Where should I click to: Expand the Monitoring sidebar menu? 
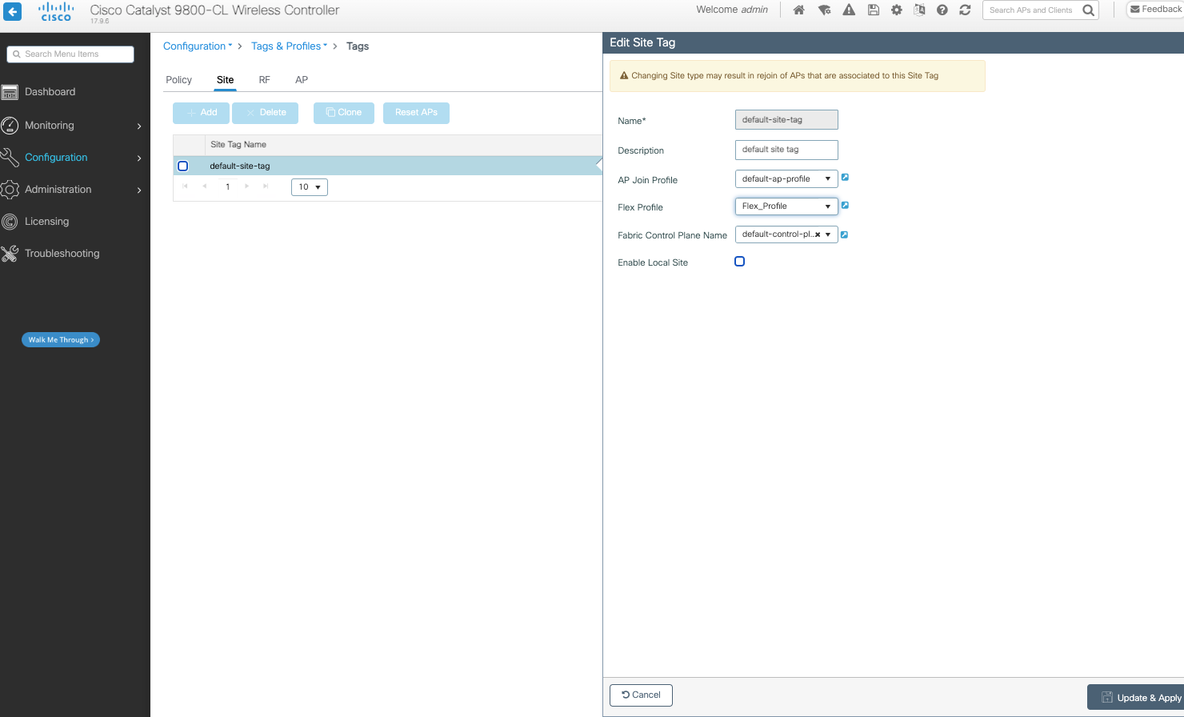pyautogui.click(x=72, y=126)
